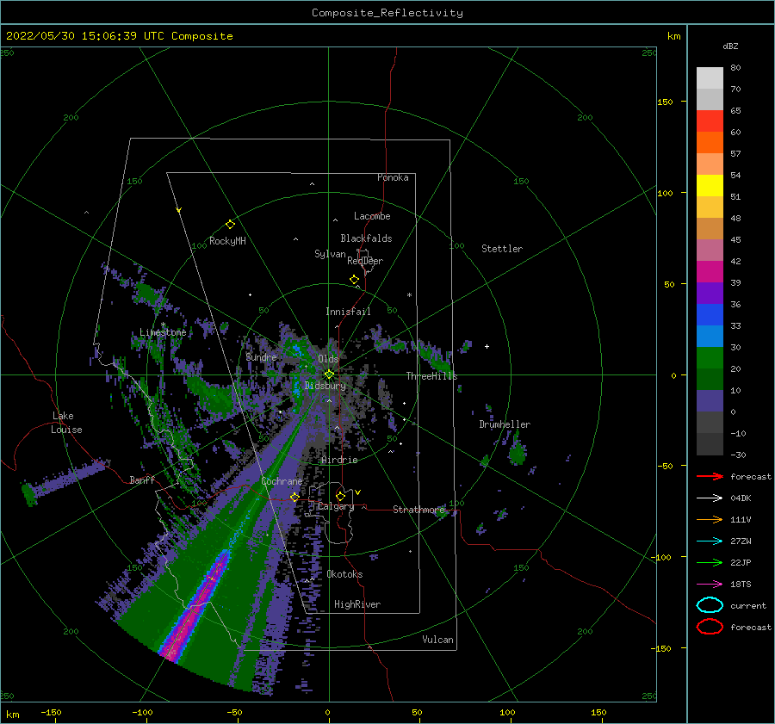Click the RedDeer city label
The image size is (775, 724).
pyautogui.click(x=365, y=261)
